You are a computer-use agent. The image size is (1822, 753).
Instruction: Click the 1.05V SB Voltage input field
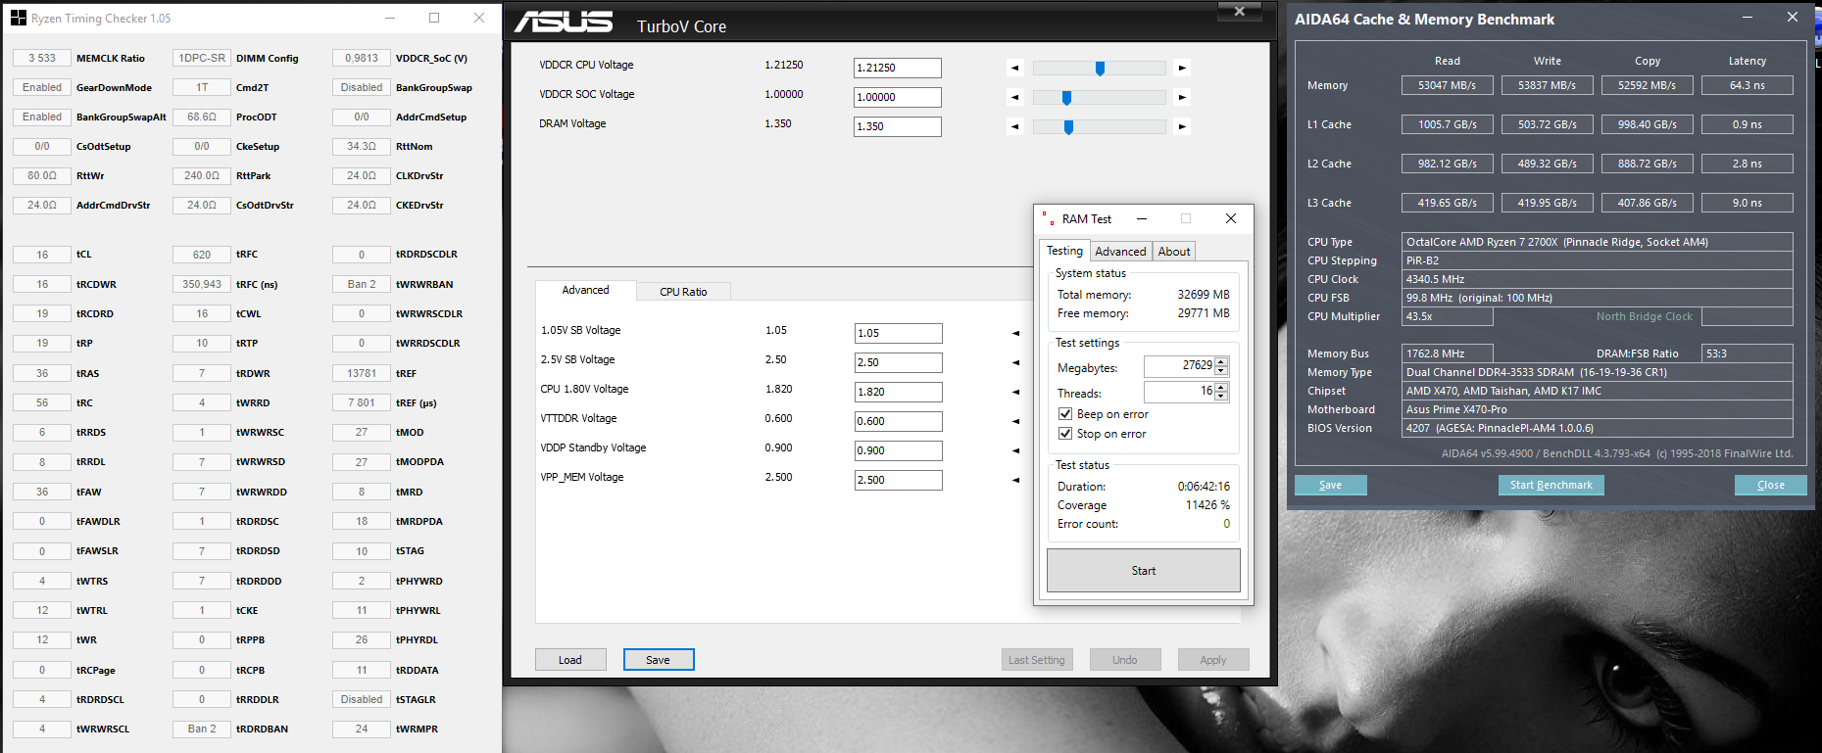point(899,333)
